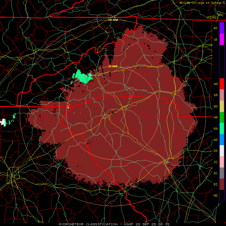Click the 00:35 timestamp

click(x=164, y=224)
